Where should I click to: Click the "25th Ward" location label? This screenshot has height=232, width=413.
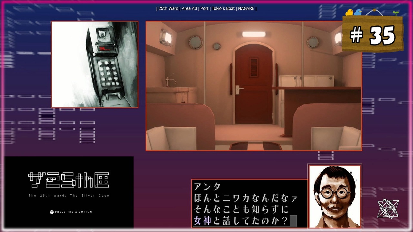(168, 8)
